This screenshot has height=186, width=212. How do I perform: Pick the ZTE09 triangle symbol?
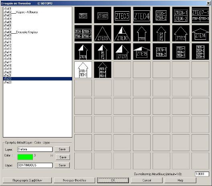[103, 33]
